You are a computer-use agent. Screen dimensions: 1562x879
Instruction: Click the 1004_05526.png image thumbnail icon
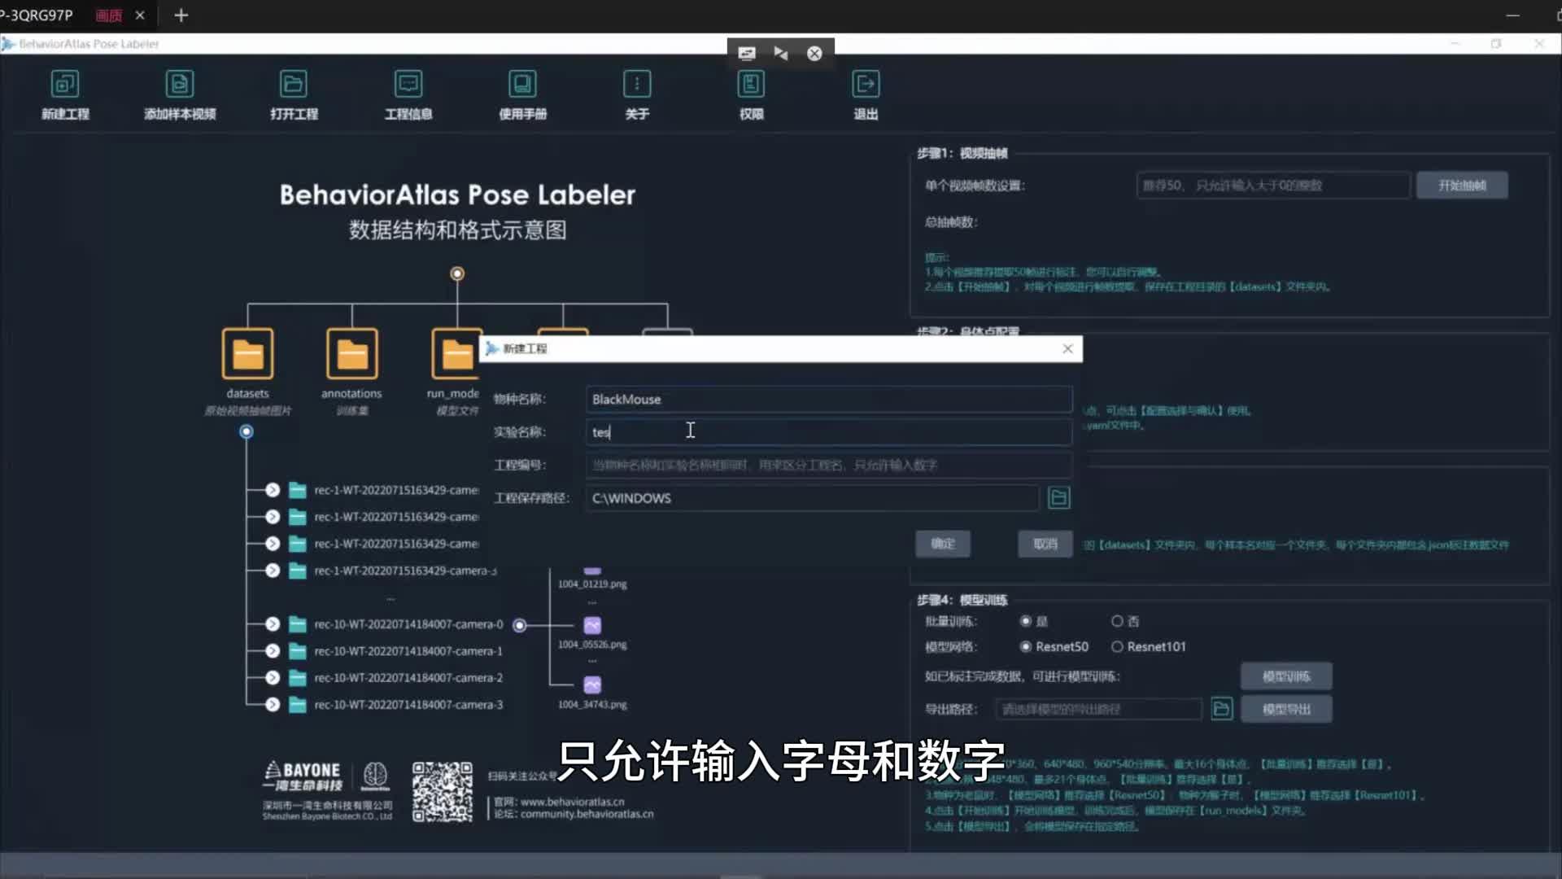tap(592, 625)
